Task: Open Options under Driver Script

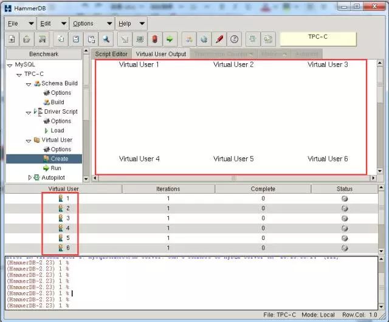Action: click(x=61, y=121)
